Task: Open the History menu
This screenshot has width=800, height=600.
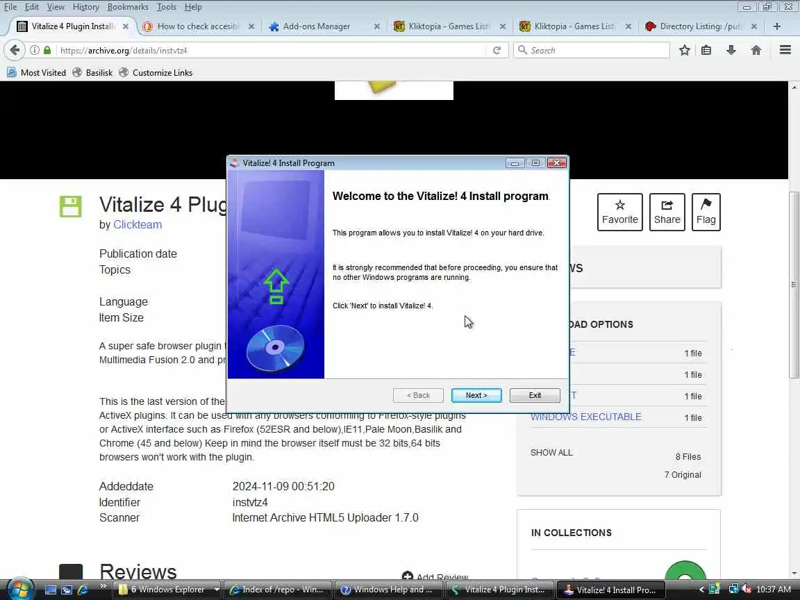Action: tap(85, 7)
